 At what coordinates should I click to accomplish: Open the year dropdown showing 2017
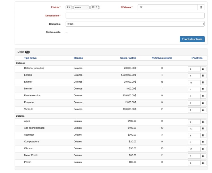click(95, 7)
